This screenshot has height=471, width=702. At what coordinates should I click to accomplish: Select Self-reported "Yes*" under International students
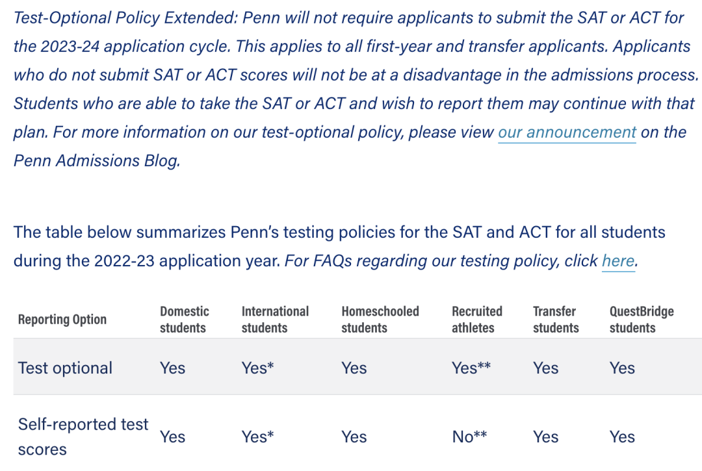click(257, 437)
